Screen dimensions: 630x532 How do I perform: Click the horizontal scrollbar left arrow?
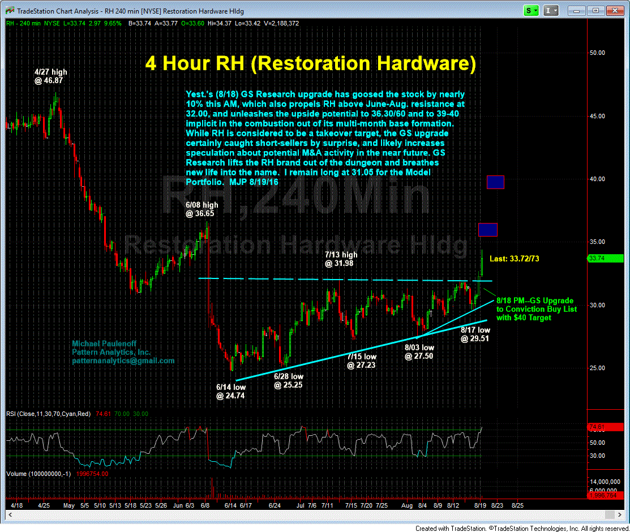click(x=10, y=514)
